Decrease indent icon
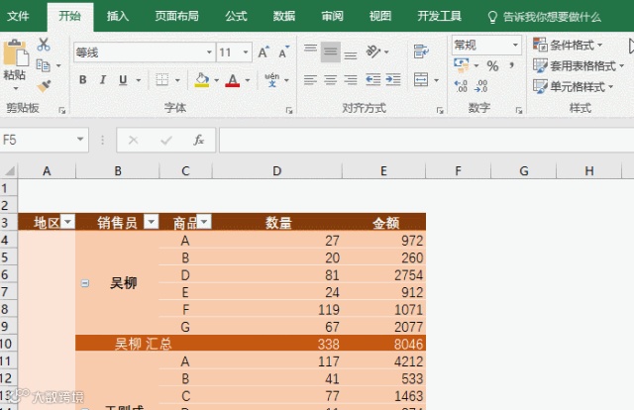The width and height of the screenshot is (634, 410). pyautogui.click(x=372, y=79)
